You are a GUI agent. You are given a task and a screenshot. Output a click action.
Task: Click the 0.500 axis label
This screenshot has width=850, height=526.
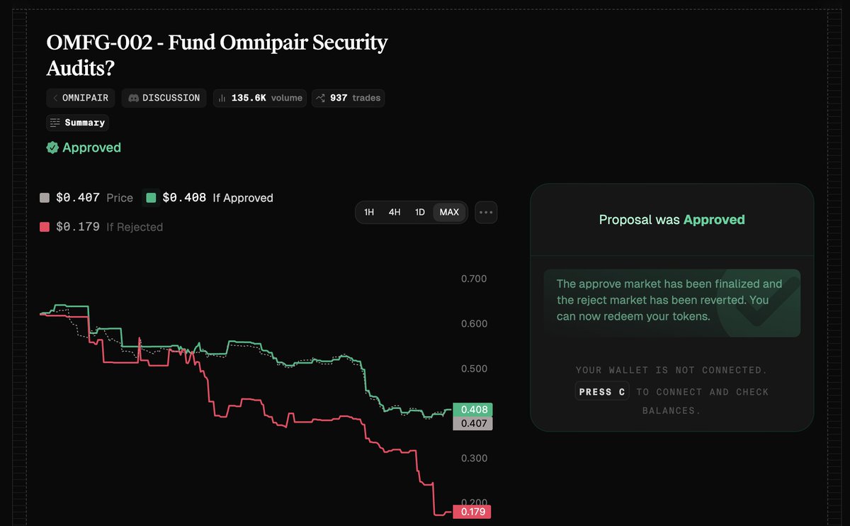click(474, 369)
